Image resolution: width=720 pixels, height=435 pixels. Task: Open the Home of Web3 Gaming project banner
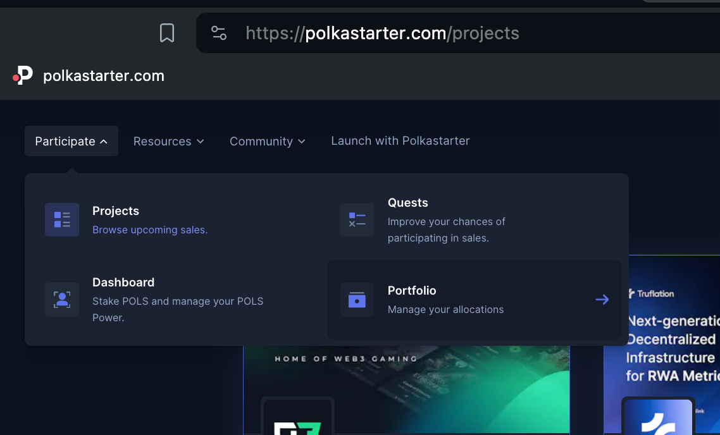click(x=406, y=389)
